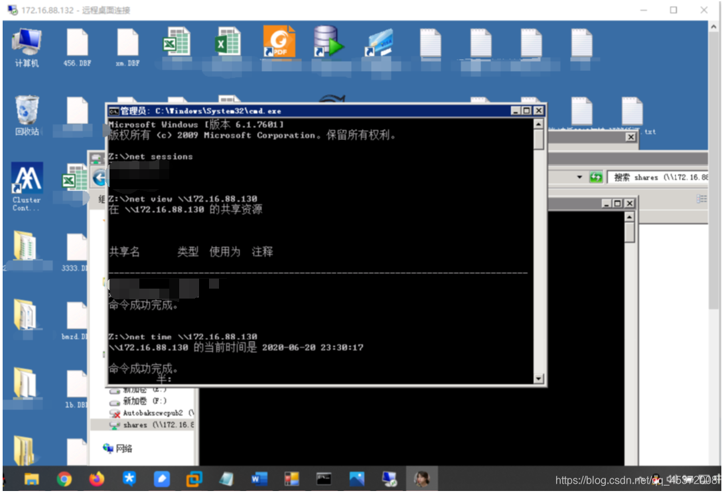This screenshot has height=493, width=724.
Task: Open the Cluster Cont... shortcut
Action: 27,186
